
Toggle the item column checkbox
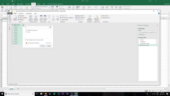[27, 32]
